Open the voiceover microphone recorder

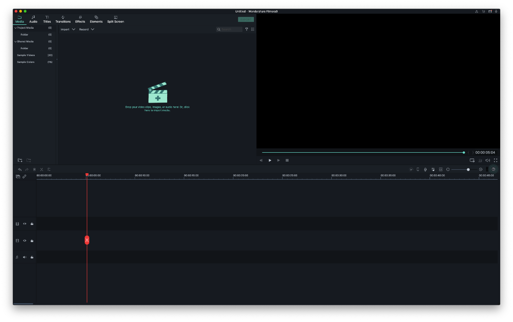click(425, 169)
